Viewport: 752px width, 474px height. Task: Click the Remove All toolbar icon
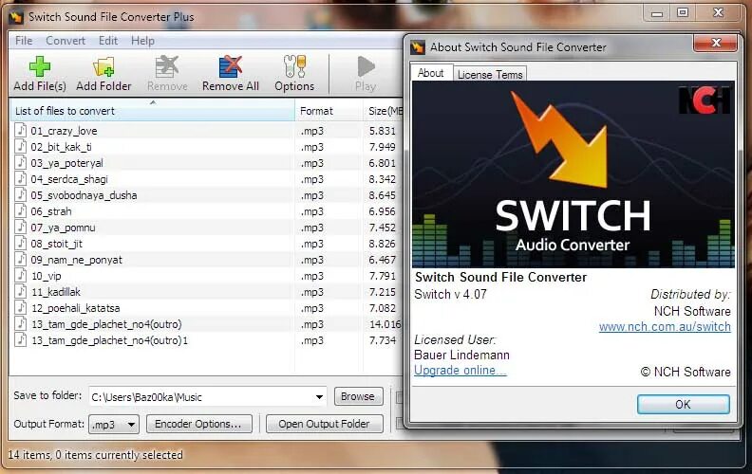[230, 66]
